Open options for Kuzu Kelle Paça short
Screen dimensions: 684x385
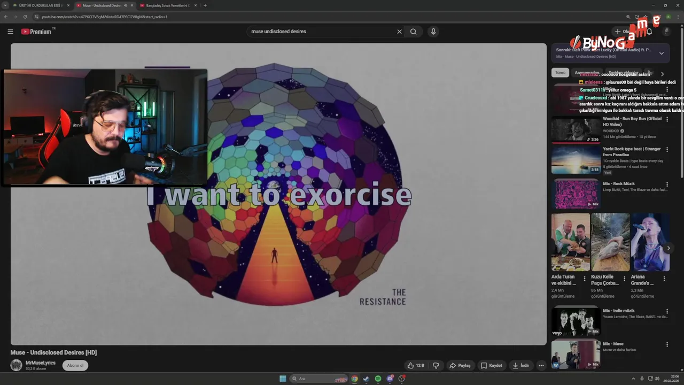coord(624,279)
